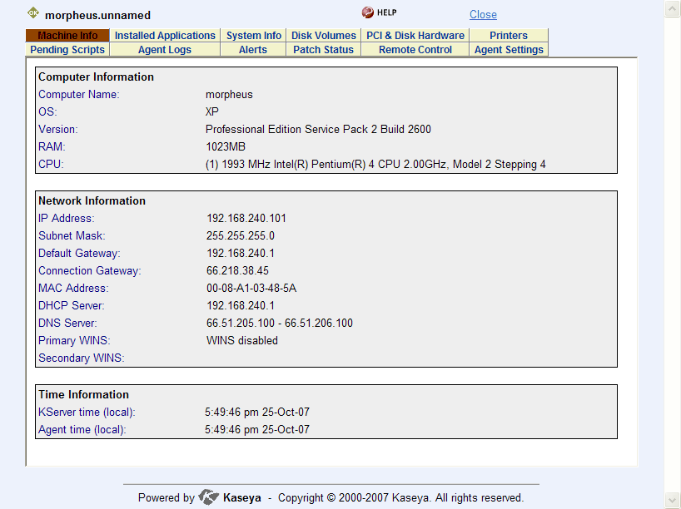681x509 pixels.
Task: Click the HELP text label
Action: (x=387, y=13)
